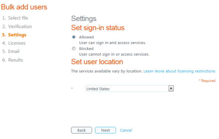Click the 'Set user location' heading
The height and width of the screenshot is (139, 219).
pyautogui.click(x=97, y=62)
